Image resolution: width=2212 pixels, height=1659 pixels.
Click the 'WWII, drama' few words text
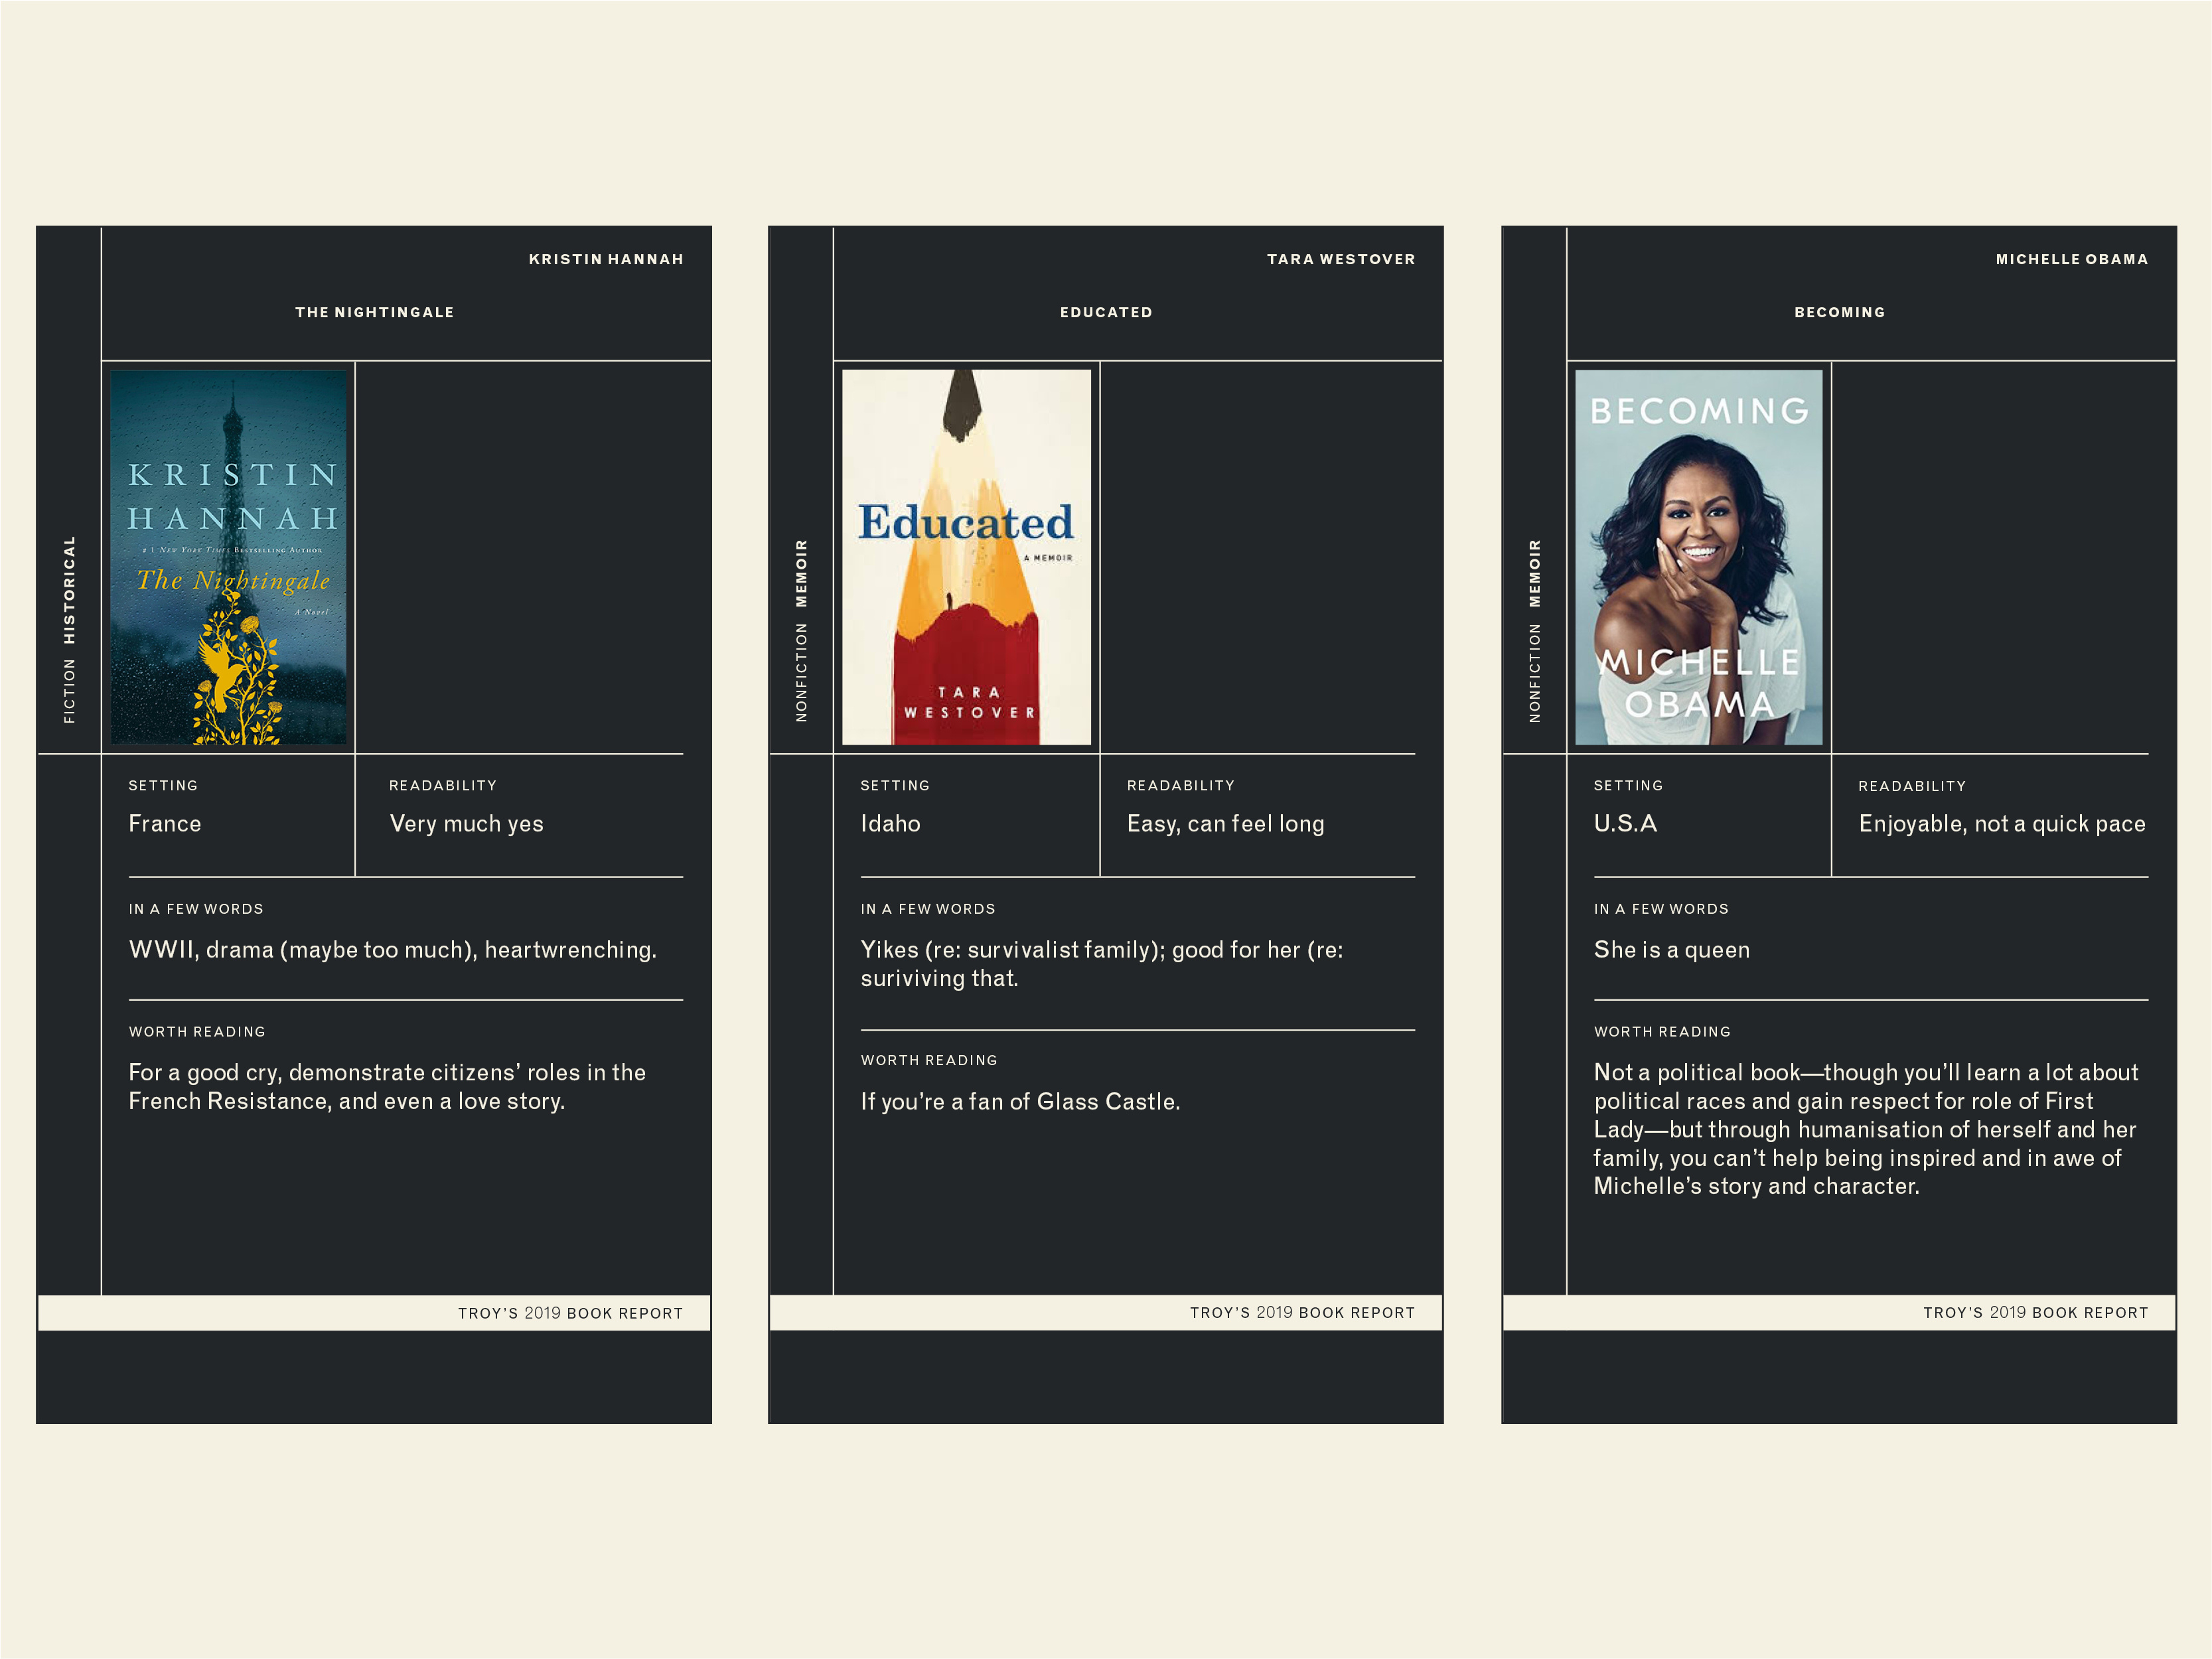392,950
